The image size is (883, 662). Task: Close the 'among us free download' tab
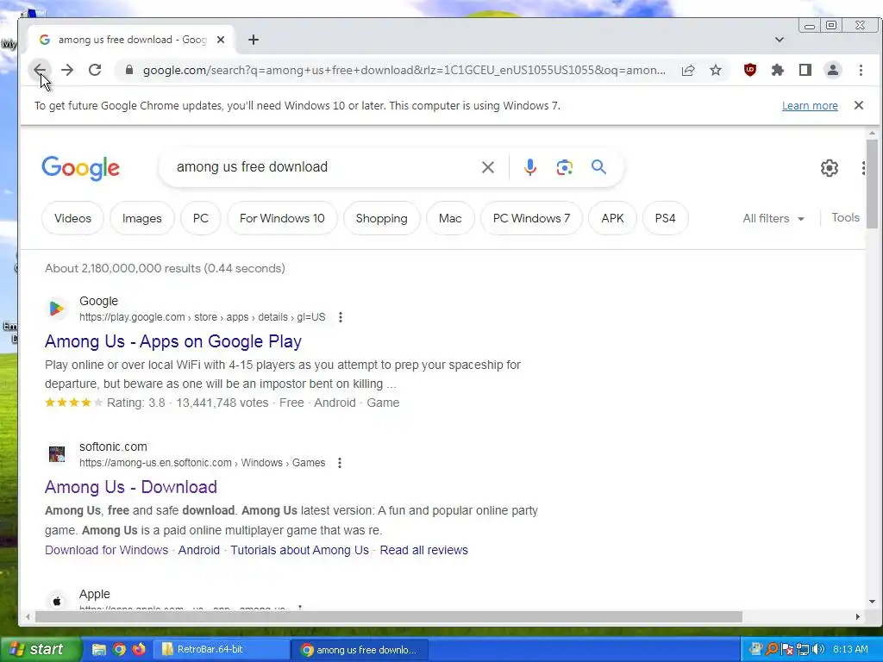(221, 40)
